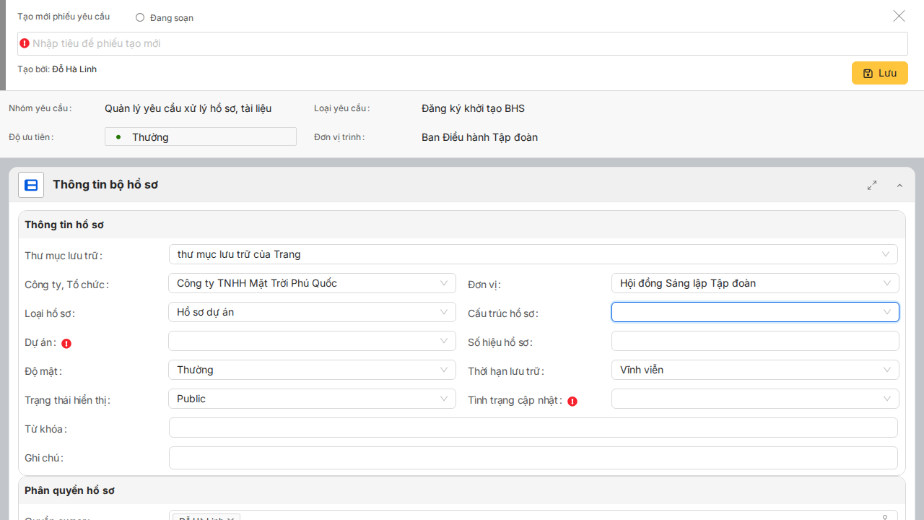
Task: Click the request title input field
Action: tap(462, 43)
